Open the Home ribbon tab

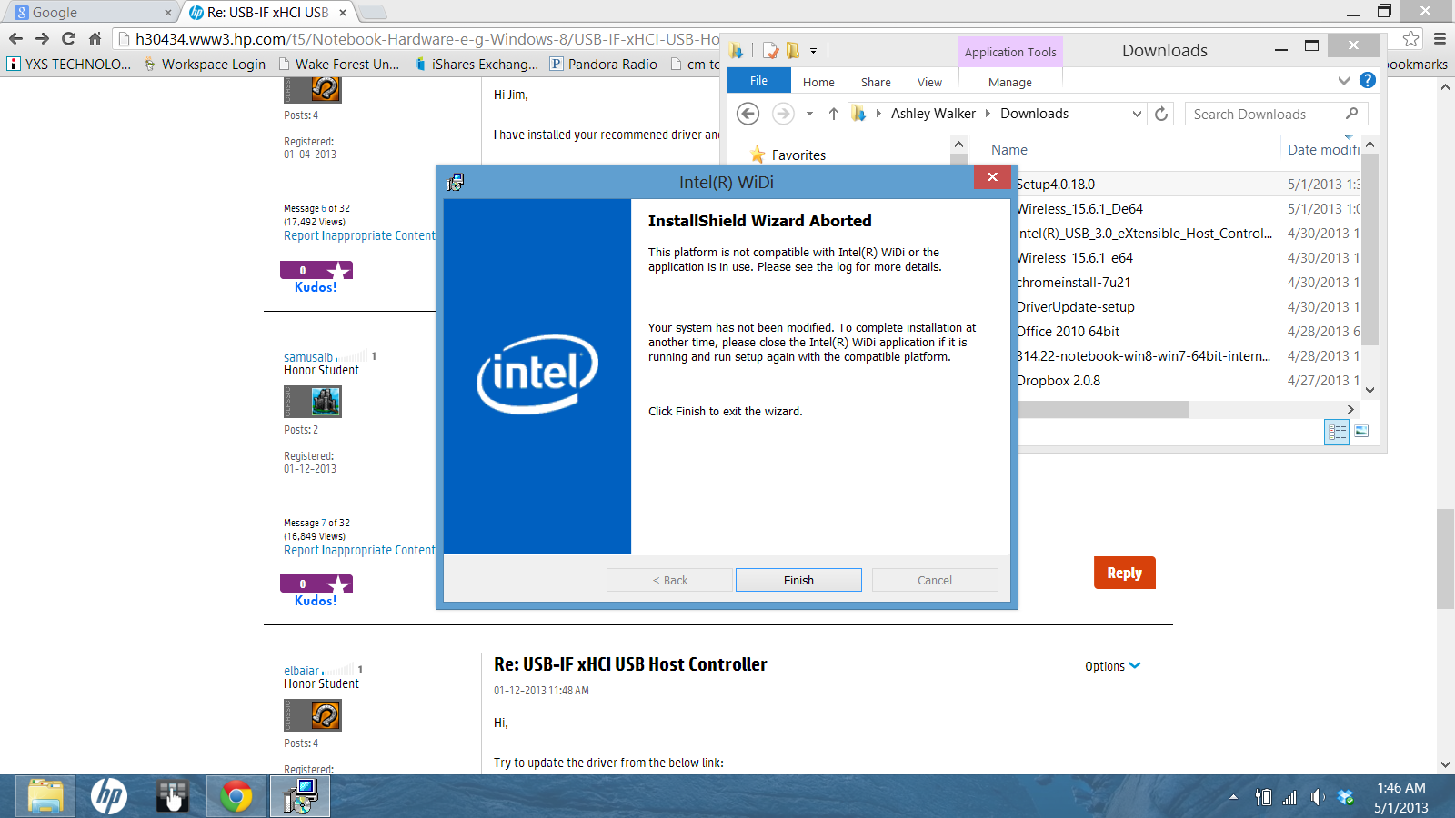click(x=818, y=82)
